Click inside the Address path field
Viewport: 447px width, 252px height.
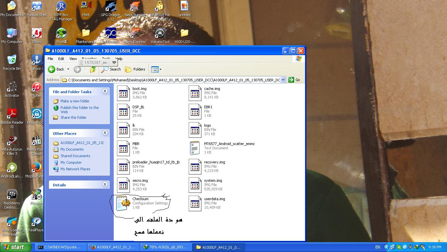(x=171, y=80)
